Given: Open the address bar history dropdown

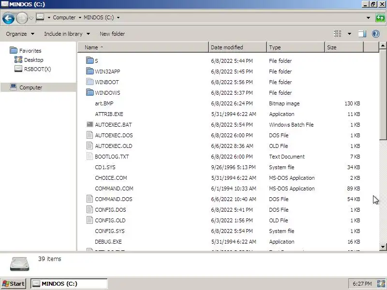Looking at the screenshot, I should (x=368, y=18).
